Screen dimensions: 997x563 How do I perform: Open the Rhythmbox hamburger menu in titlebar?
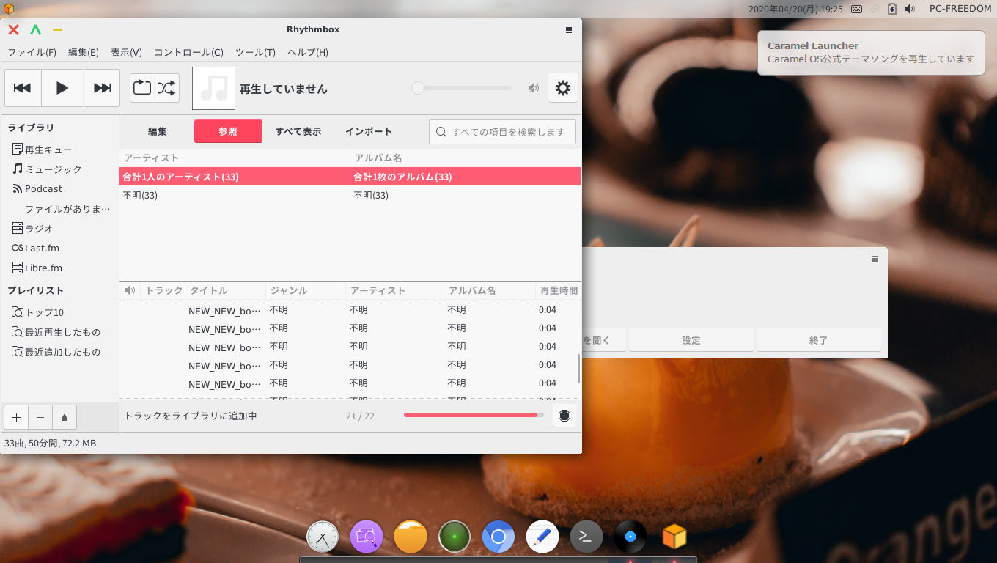[x=569, y=30]
